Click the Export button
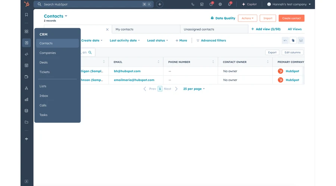This screenshot has height=186, width=336. pyautogui.click(x=272, y=52)
